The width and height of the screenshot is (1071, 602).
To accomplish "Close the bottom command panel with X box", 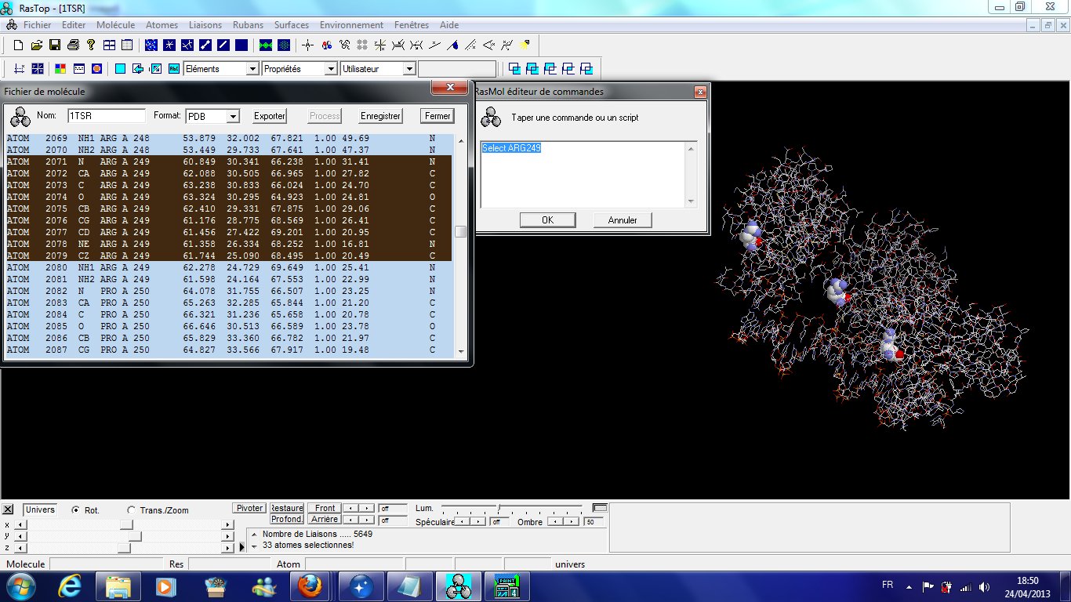I will 9,510.
